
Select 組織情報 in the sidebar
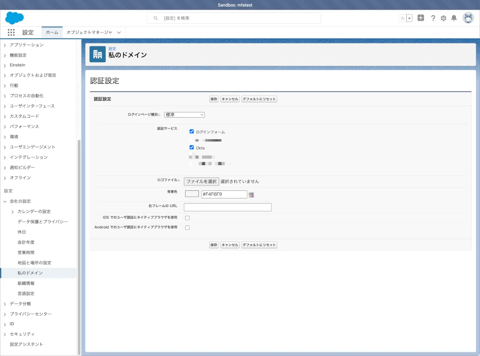(x=26, y=283)
